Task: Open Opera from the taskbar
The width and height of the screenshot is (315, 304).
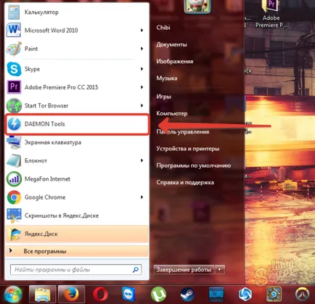Action: [x=100, y=295]
